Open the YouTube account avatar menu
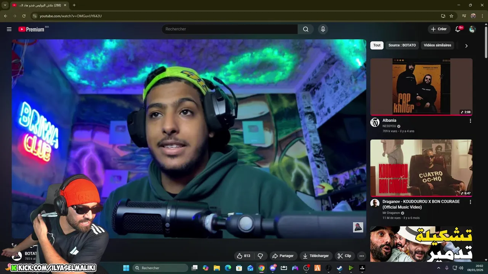488x274 pixels. point(472,29)
